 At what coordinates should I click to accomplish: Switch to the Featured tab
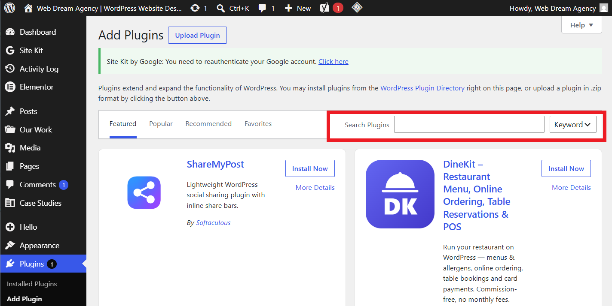(123, 124)
